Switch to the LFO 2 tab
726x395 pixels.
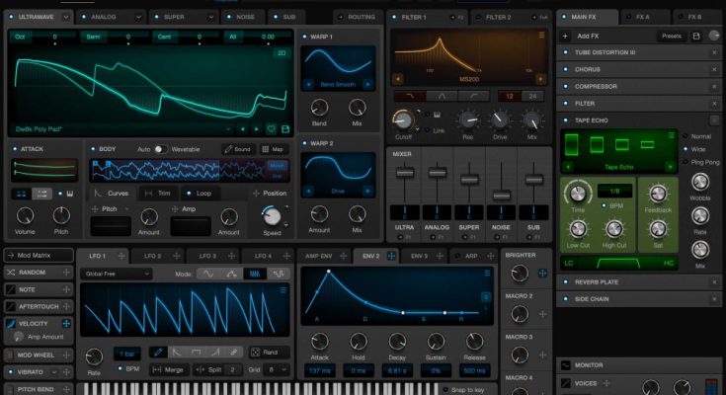[153, 256]
